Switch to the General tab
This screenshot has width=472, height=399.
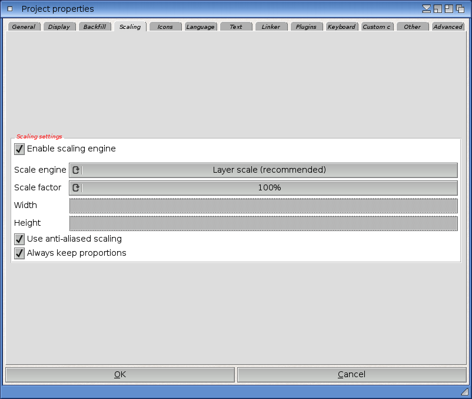click(24, 27)
